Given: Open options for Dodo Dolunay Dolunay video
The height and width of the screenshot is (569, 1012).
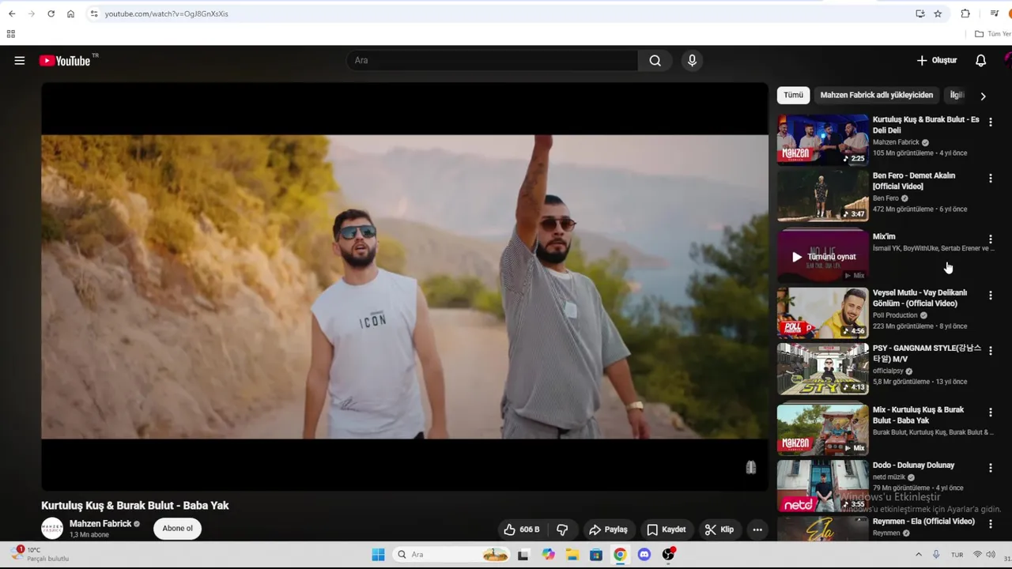Looking at the screenshot, I should click(x=990, y=468).
